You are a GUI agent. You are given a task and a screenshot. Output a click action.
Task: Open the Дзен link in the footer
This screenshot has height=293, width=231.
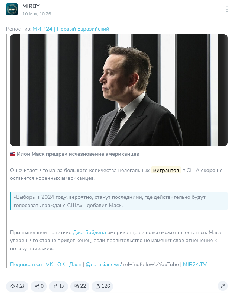[x=75, y=264]
